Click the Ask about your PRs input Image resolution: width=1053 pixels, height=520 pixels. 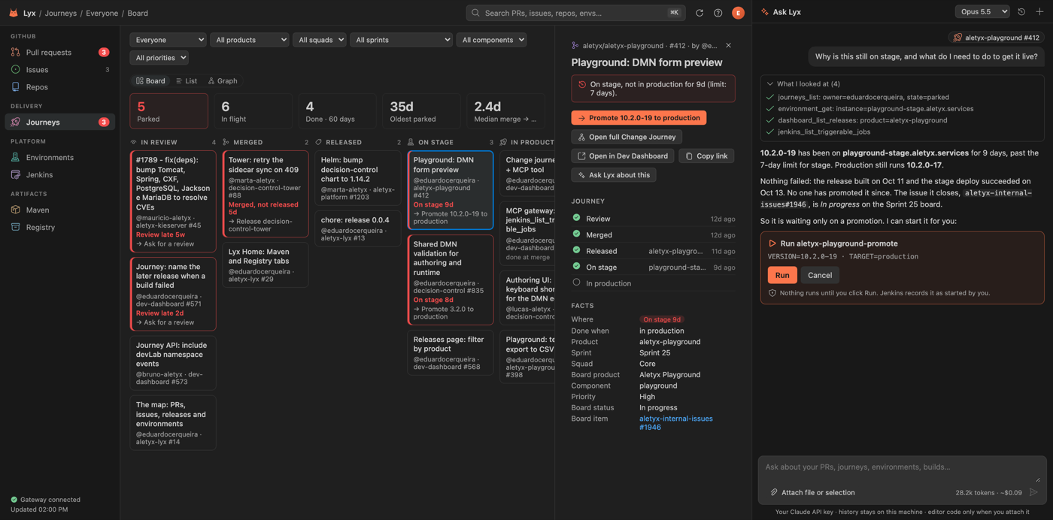tap(902, 467)
